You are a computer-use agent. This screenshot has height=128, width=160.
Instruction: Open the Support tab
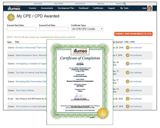point(111,8)
